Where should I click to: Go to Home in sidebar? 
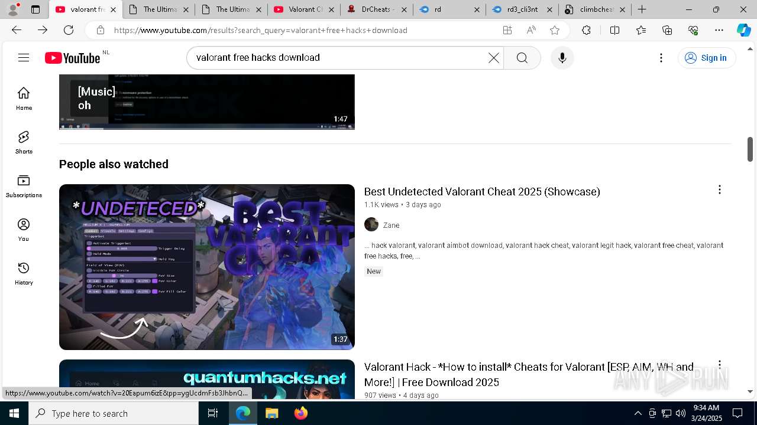(x=24, y=99)
